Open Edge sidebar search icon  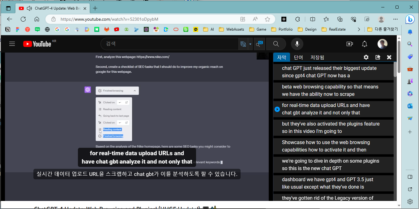[x=410, y=44]
